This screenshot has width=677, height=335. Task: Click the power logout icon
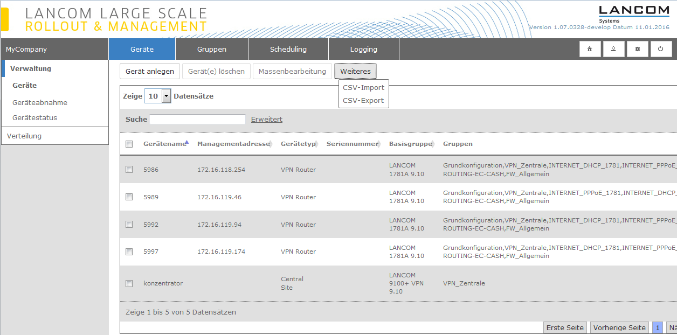pyautogui.click(x=661, y=49)
